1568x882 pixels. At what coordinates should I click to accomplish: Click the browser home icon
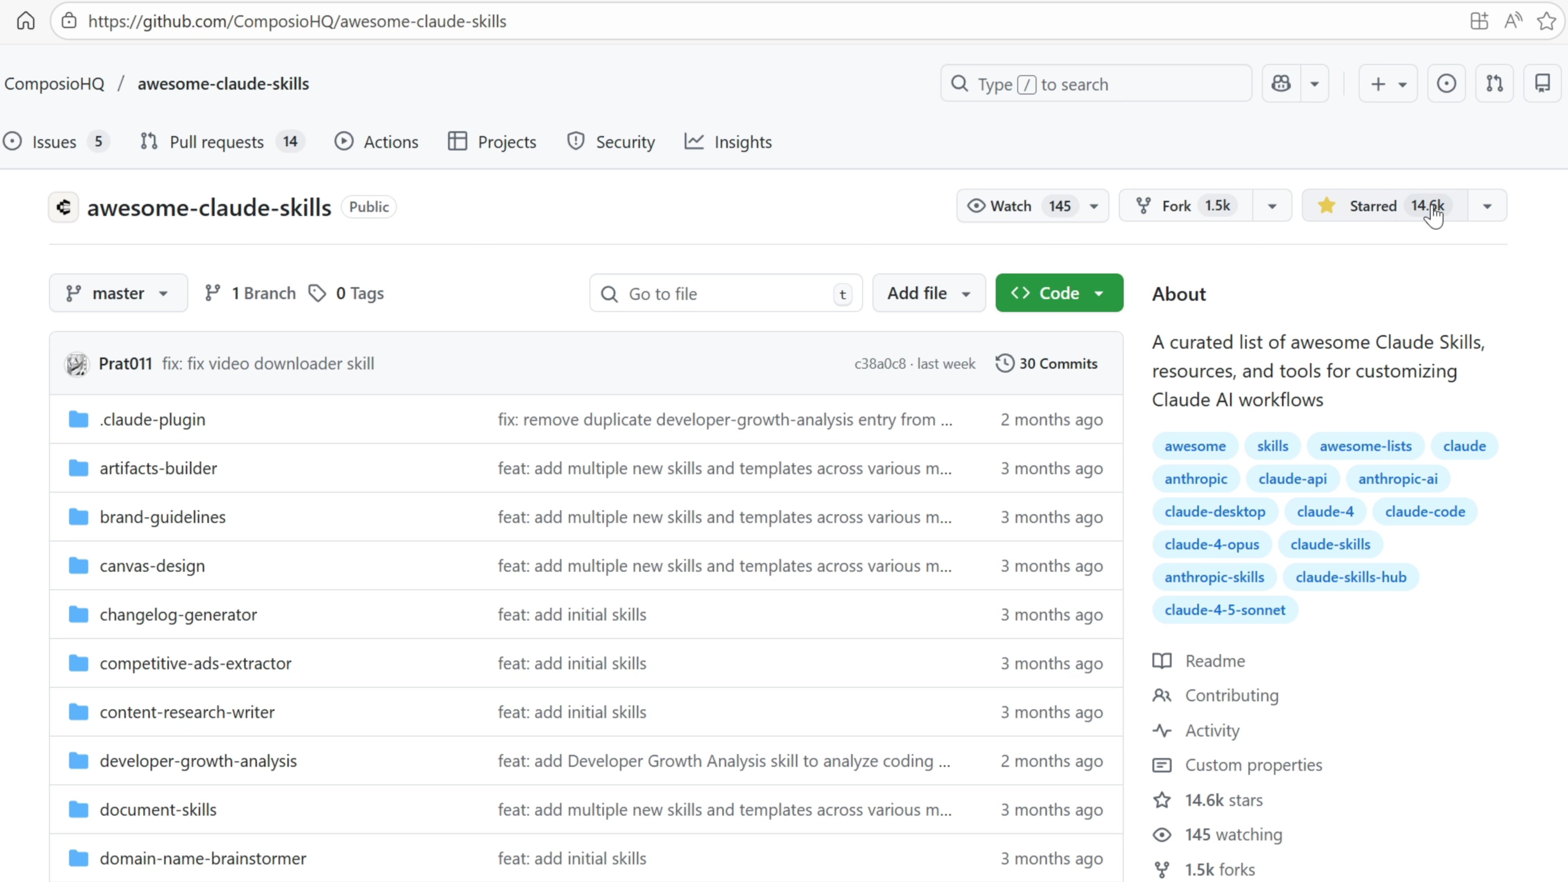click(26, 21)
